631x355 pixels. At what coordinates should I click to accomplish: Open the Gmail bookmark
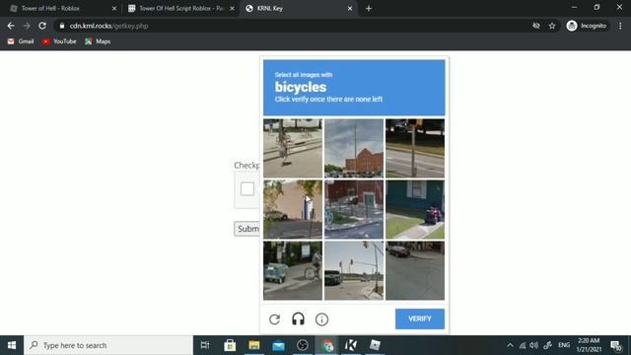coord(21,41)
